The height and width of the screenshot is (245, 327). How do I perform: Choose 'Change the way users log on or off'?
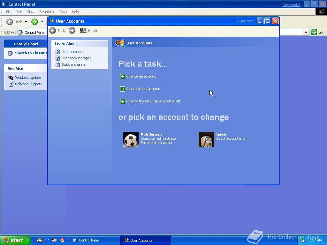point(153,101)
